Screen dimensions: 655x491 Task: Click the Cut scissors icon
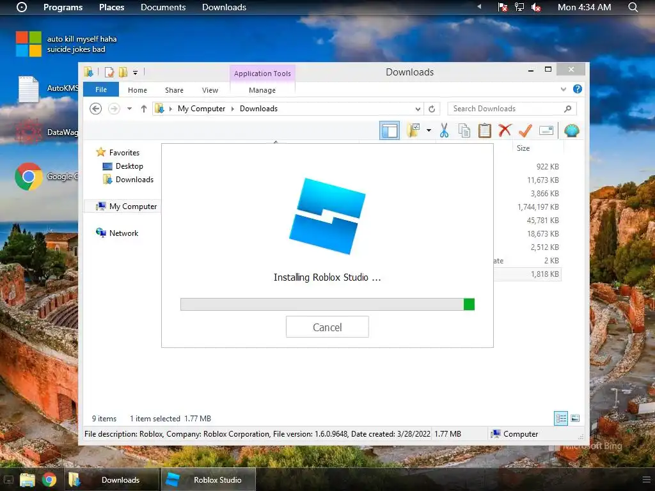[x=444, y=130]
